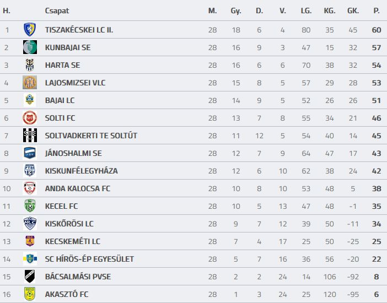The image size is (387, 303).
Task: Click the GK. goal difference column header
Action: click(353, 10)
